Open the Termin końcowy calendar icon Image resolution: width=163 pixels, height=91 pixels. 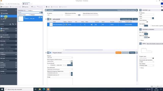147,22
